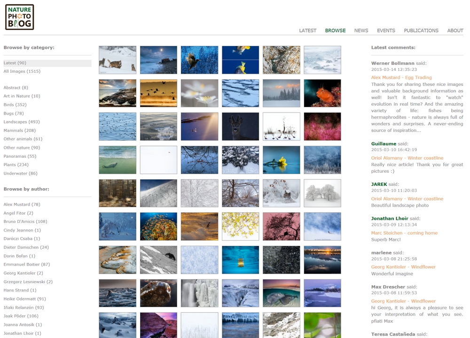The image size is (470, 338).
Task: Open the Bugs (78) category
Action: coord(14,114)
